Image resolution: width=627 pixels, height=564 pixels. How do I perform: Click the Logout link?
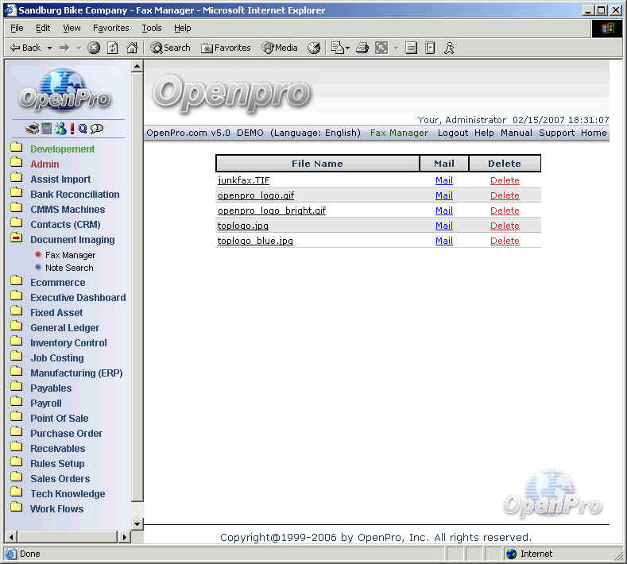pyautogui.click(x=453, y=133)
